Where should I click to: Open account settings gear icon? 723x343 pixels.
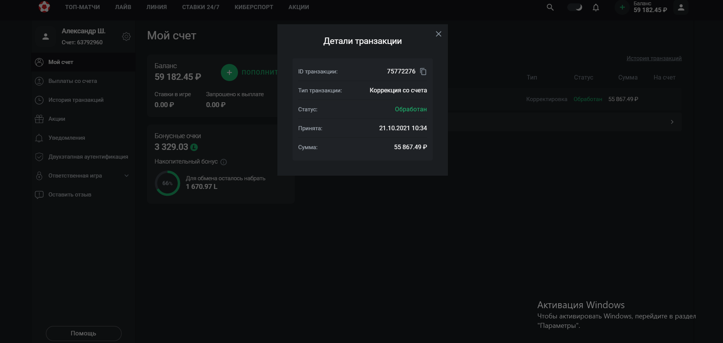click(x=126, y=36)
